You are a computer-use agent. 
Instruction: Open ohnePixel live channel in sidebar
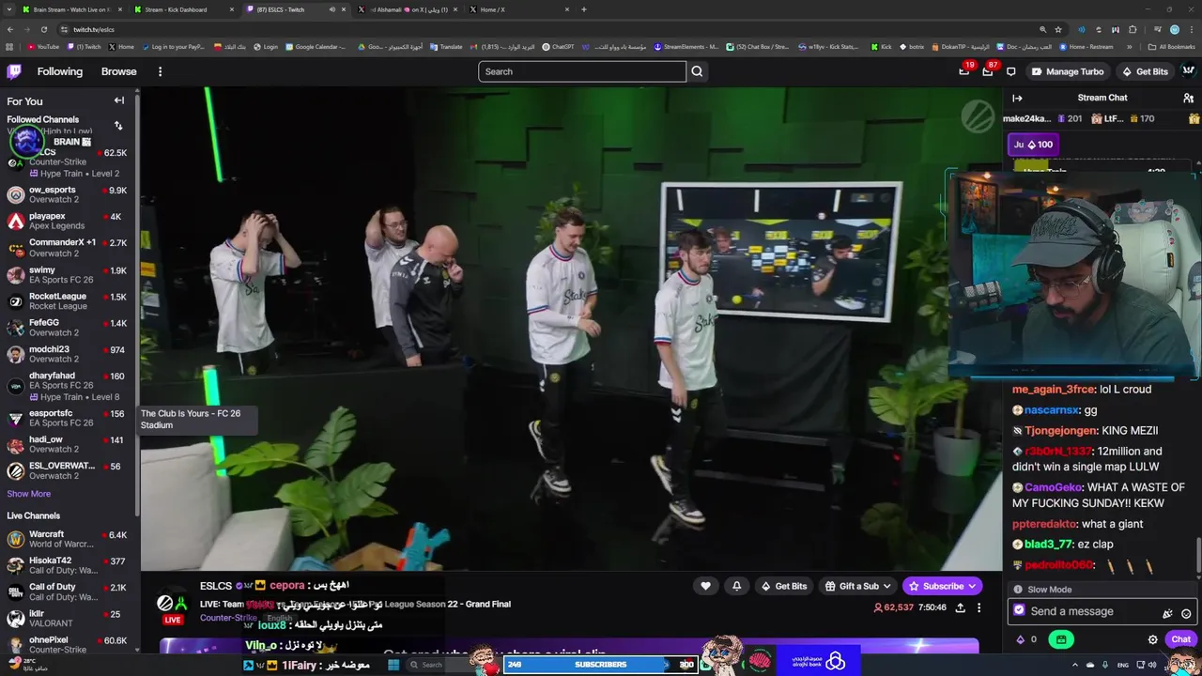tap(68, 644)
